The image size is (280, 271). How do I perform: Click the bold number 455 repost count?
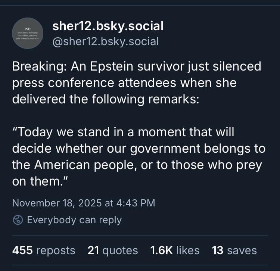point(22,250)
